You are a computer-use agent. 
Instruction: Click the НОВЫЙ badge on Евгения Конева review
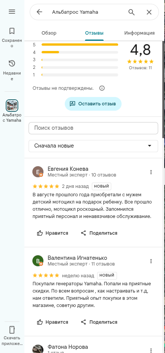tap(101, 186)
